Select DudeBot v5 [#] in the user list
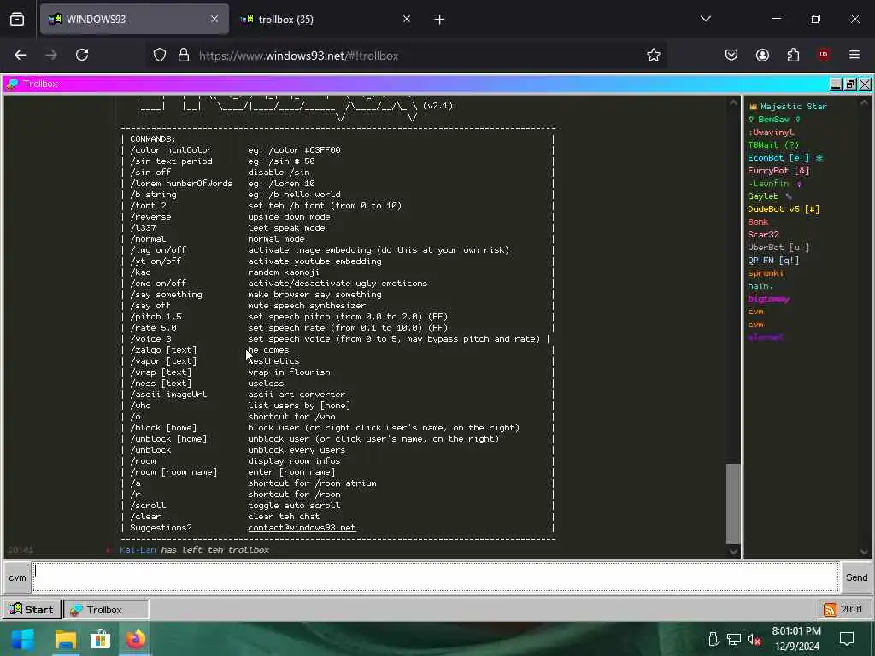Viewport: 875px width, 656px height. point(784,209)
